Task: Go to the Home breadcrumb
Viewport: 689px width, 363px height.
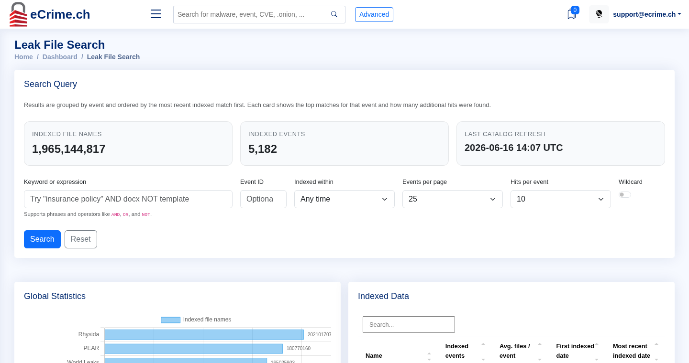Action: tap(23, 57)
